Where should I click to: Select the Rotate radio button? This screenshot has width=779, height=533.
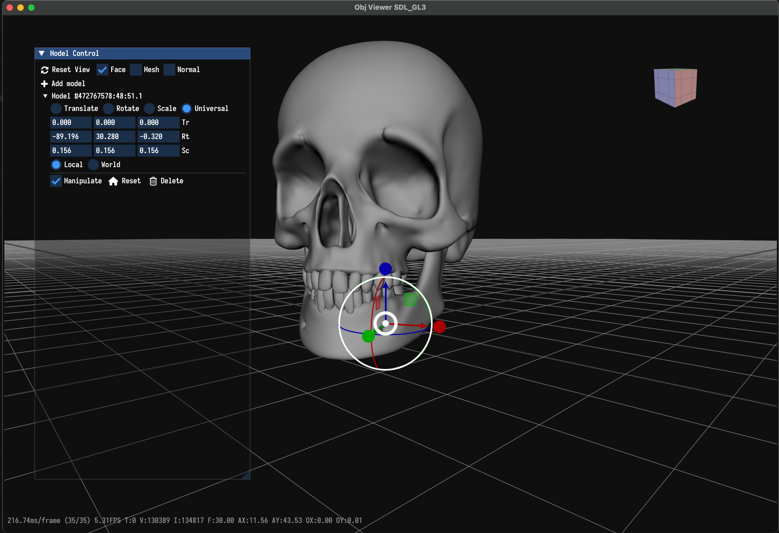point(108,109)
